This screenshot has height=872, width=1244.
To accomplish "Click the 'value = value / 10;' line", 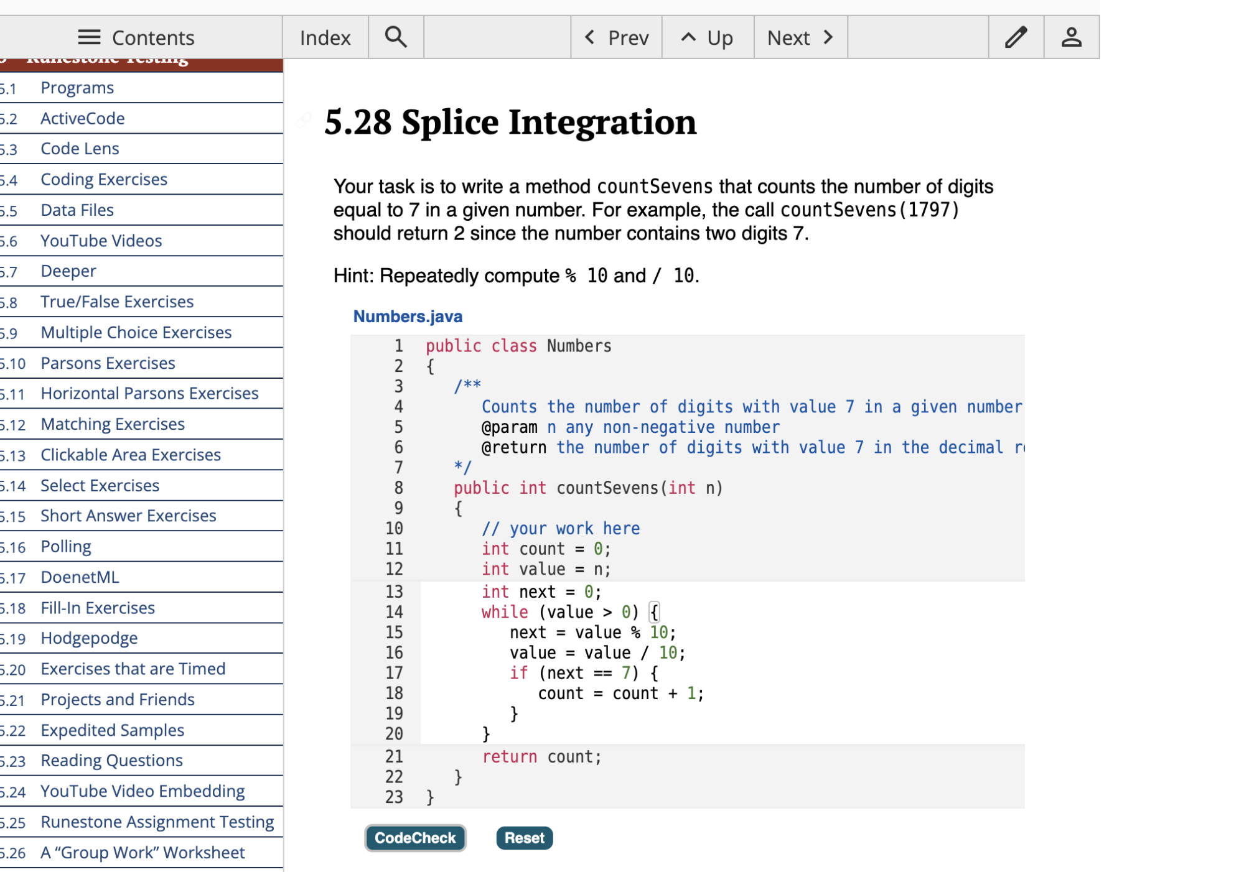I will (597, 653).
